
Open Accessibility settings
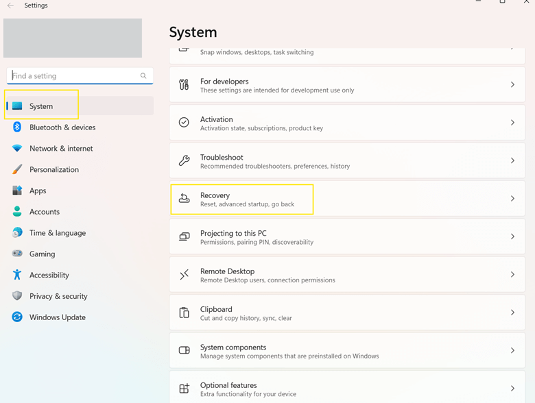80,275
